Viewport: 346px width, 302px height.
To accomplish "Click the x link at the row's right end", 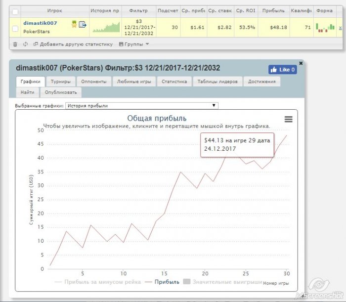I will pyautogui.click(x=340, y=28).
